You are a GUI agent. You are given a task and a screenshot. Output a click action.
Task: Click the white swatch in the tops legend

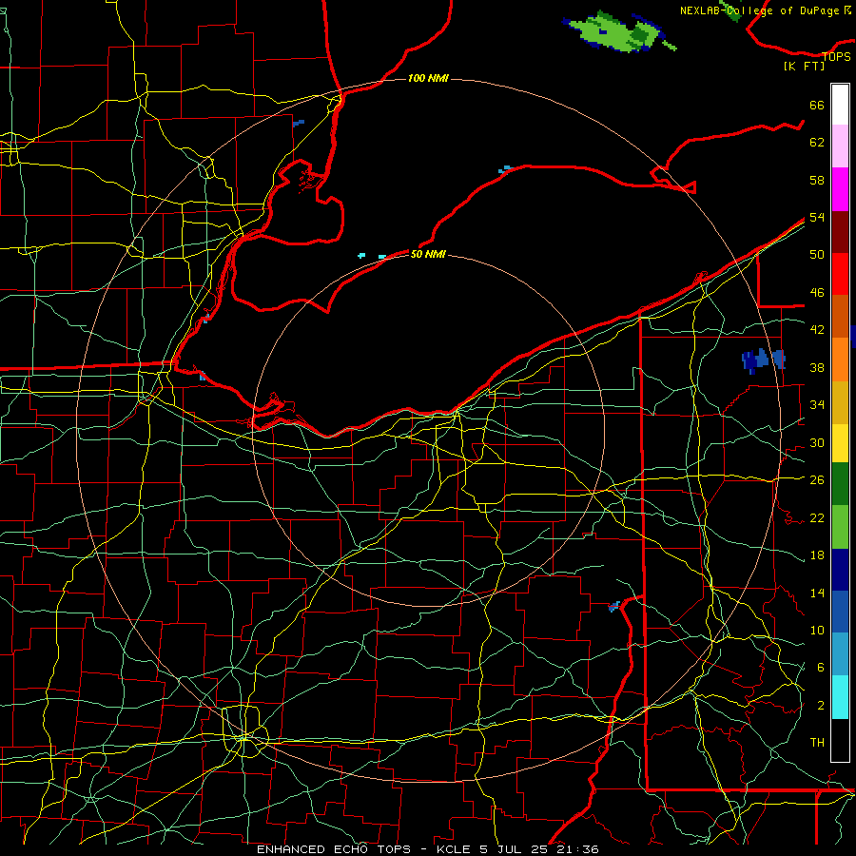click(840, 105)
